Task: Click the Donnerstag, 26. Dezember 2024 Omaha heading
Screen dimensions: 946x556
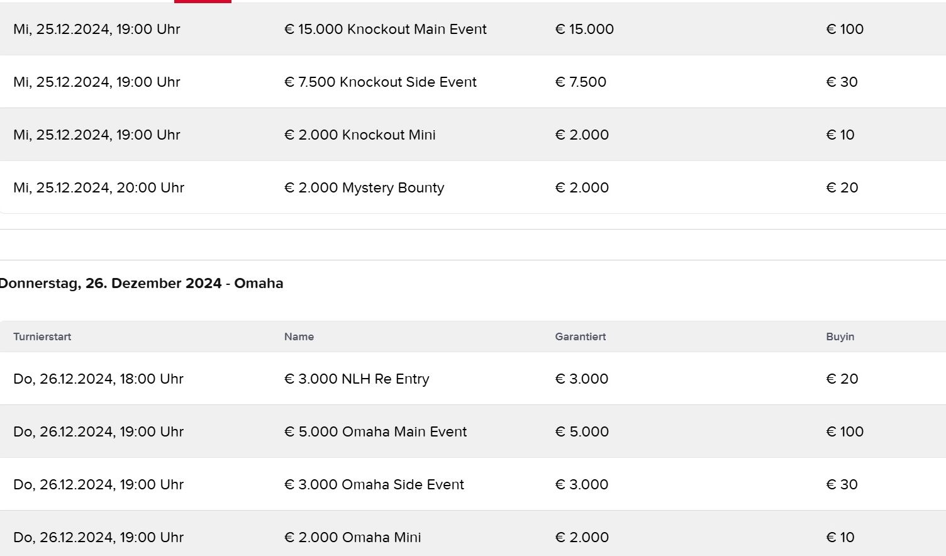Action: click(x=142, y=283)
